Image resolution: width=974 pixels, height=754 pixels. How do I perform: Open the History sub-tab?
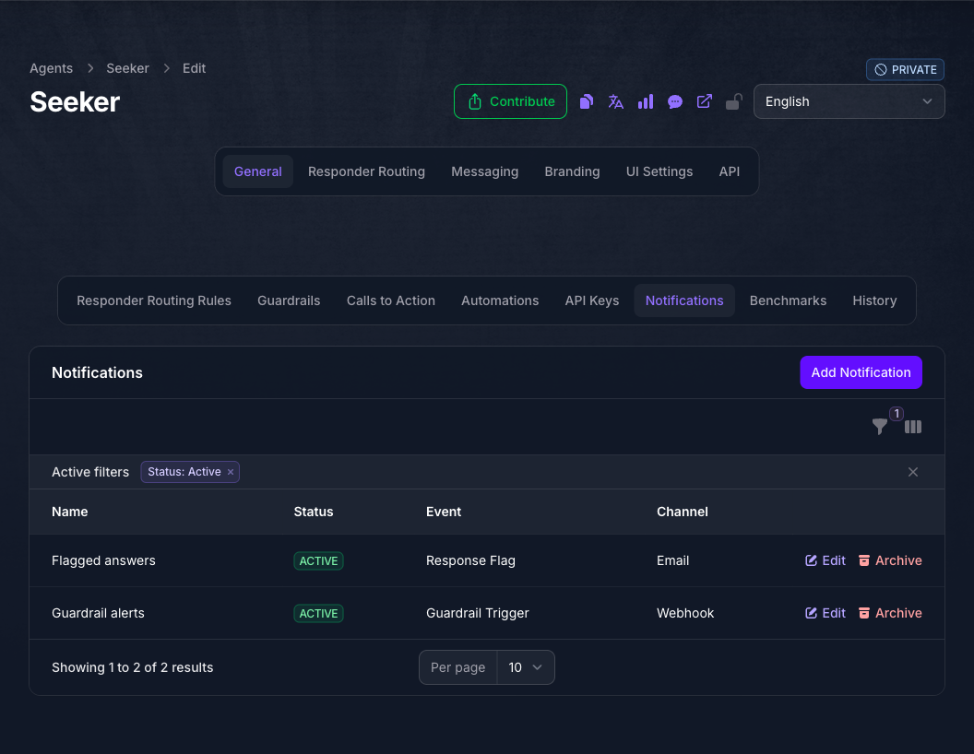pyautogui.click(x=874, y=301)
